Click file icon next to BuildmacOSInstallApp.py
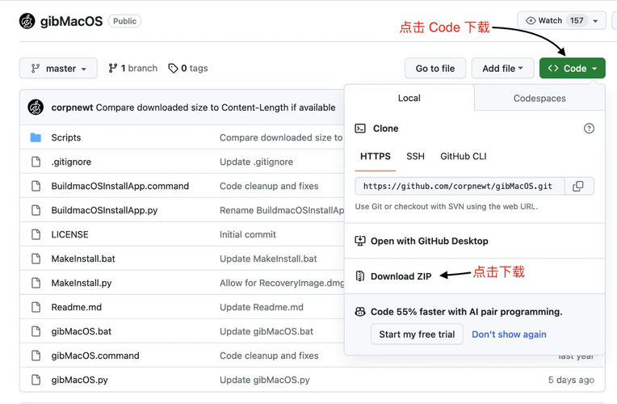 pos(36,210)
